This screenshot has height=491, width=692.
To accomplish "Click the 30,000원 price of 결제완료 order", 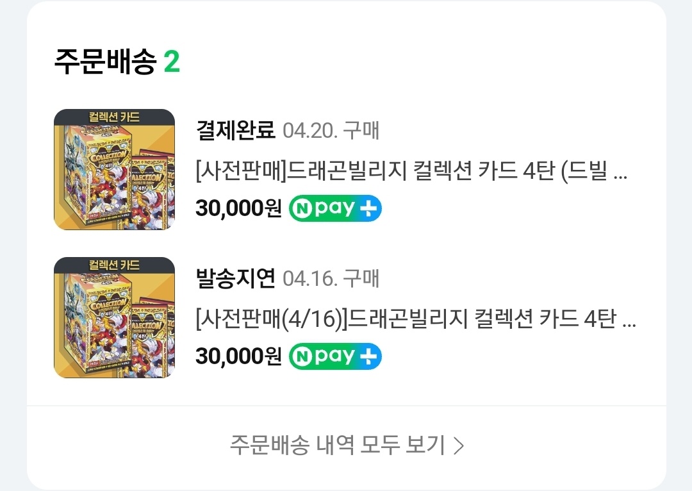I will (238, 209).
